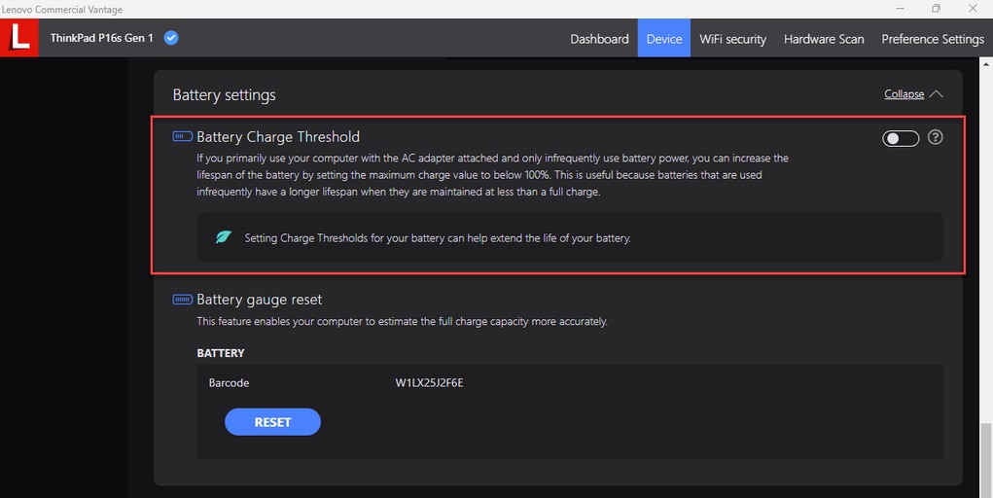Open the Battery Charge Threshold help icon
993x498 pixels.
click(x=935, y=137)
